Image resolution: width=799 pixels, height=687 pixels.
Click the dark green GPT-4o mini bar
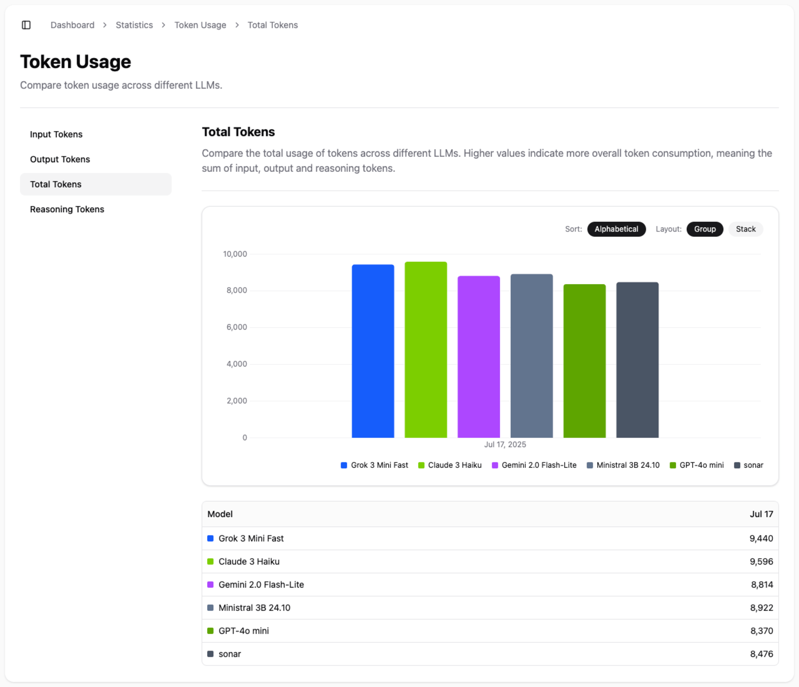tap(585, 361)
